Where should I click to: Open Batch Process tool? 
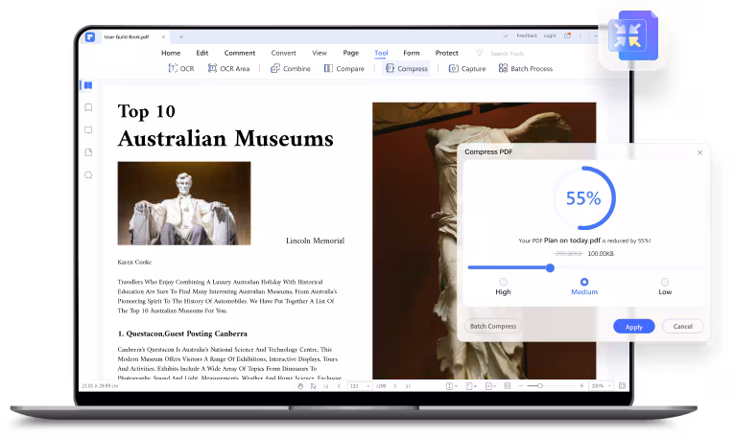click(x=526, y=68)
